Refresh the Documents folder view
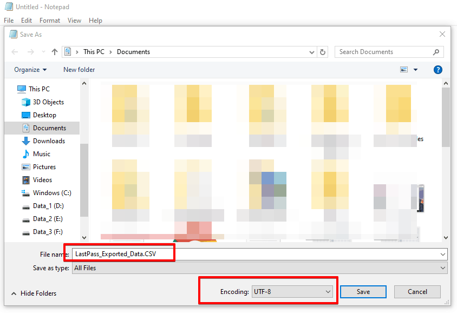The height and width of the screenshot is (321, 457). pyautogui.click(x=323, y=52)
